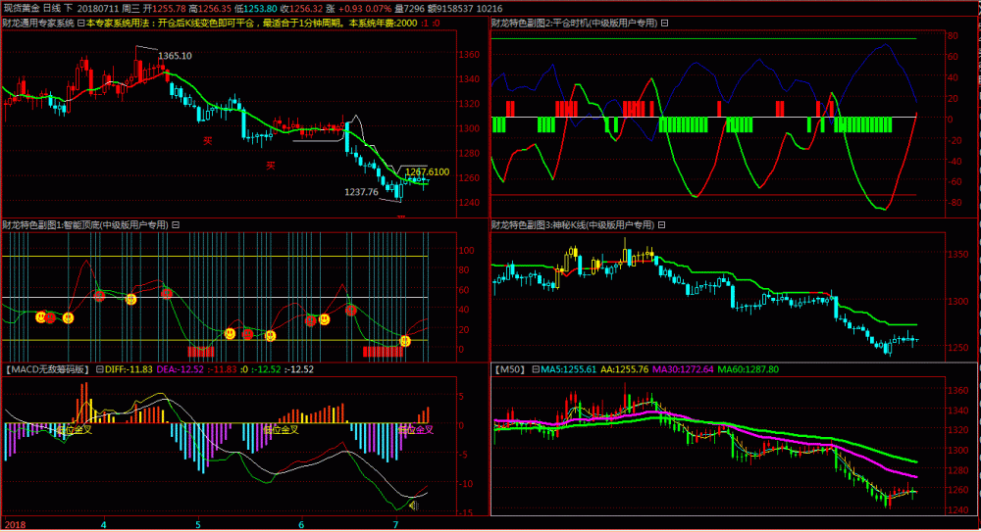Click the small speaker marker in the MACD panel
The height and width of the screenshot is (532, 981).
point(413,506)
